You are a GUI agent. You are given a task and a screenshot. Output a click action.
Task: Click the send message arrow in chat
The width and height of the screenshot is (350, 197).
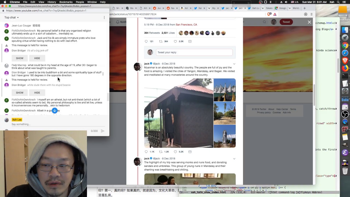(x=103, y=131)
